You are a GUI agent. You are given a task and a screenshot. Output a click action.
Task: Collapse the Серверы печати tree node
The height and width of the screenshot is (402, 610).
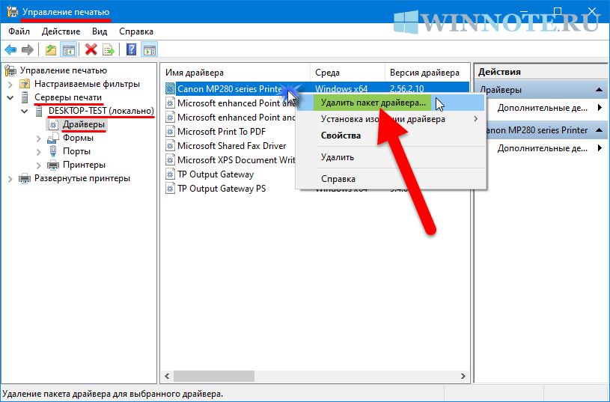(10, 97)
